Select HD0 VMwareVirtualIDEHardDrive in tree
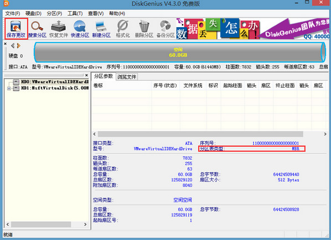331x240 pixels. coord(54,81)
